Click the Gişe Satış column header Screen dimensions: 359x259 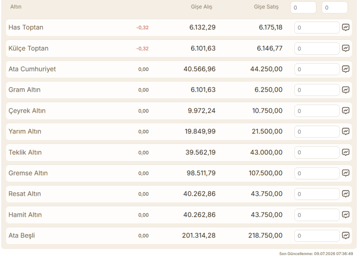[x=266, y=7]
